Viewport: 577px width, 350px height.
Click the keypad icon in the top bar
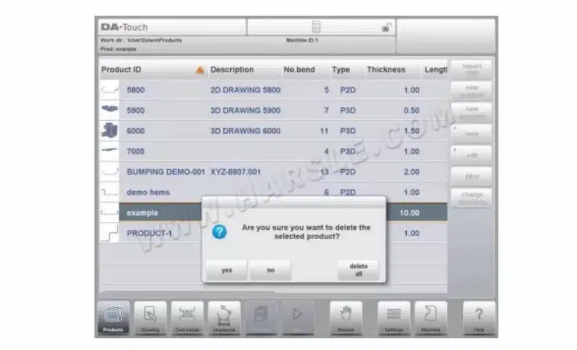click(316, 27)
